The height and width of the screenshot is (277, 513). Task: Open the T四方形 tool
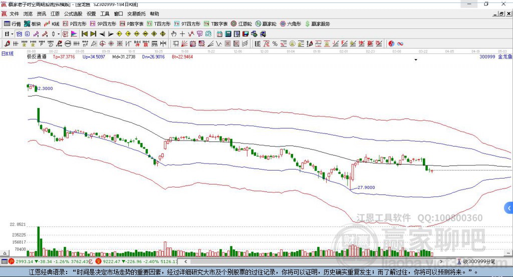(159, 24)
